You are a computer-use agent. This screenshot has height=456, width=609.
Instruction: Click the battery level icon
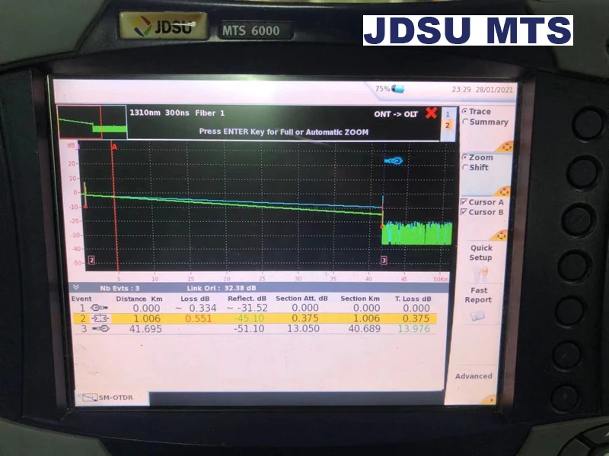(397, 89)
